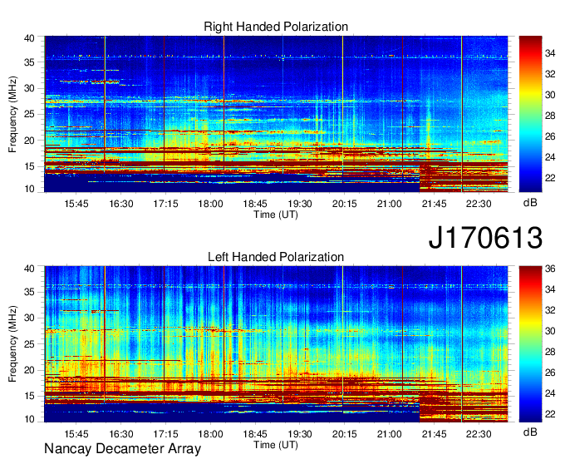Click the 32 value on right-handed color scale
565x459 pixels.
[x=550, y=74]
